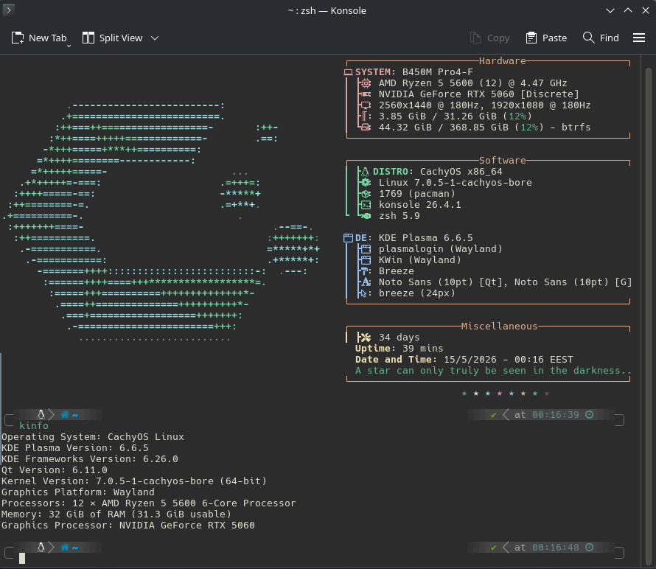Image resolution: width=656 pixels, height=569 pixels.
Task: Click 'KDE Plasma 6.6.5' DE text
Action: (x=426, y=238)
